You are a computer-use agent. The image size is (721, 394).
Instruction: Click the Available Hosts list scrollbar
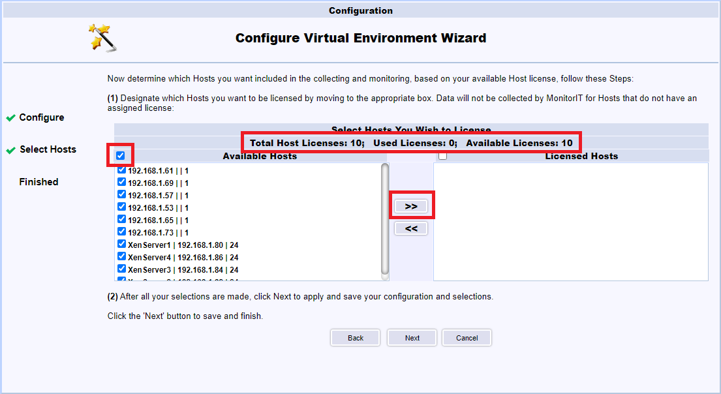tap(385, 219)
